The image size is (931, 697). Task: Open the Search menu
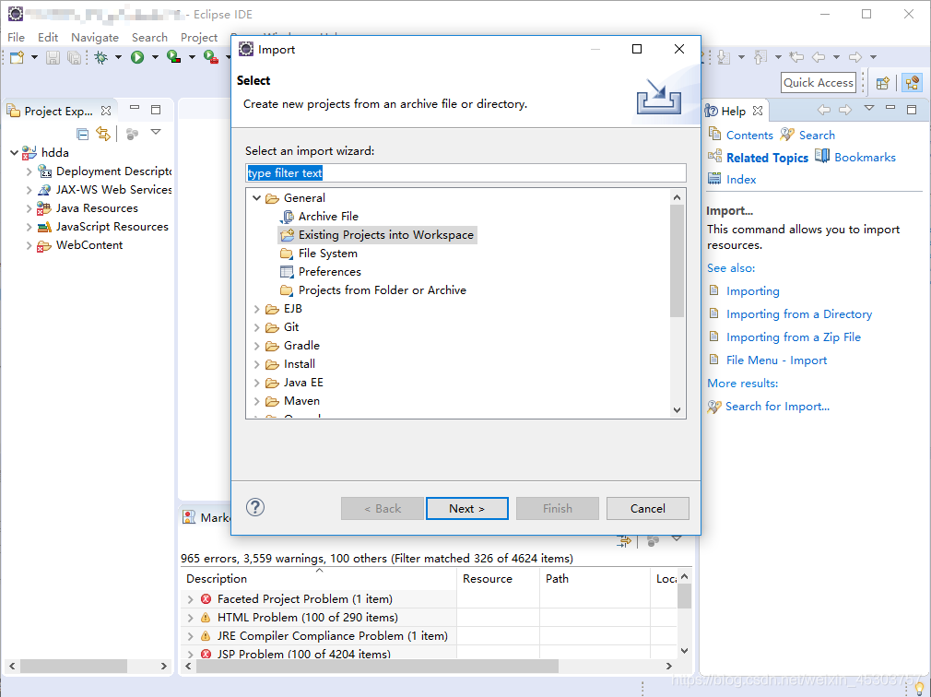click(x=149, y=38)
